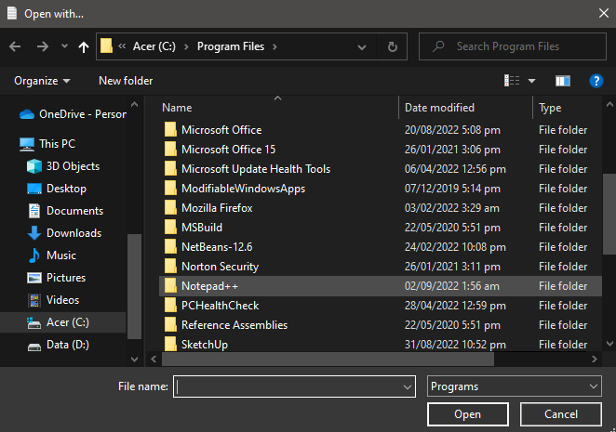Click the Cancel button
Image resolution: width=616 pixels, height=432 pixels.
560,414
